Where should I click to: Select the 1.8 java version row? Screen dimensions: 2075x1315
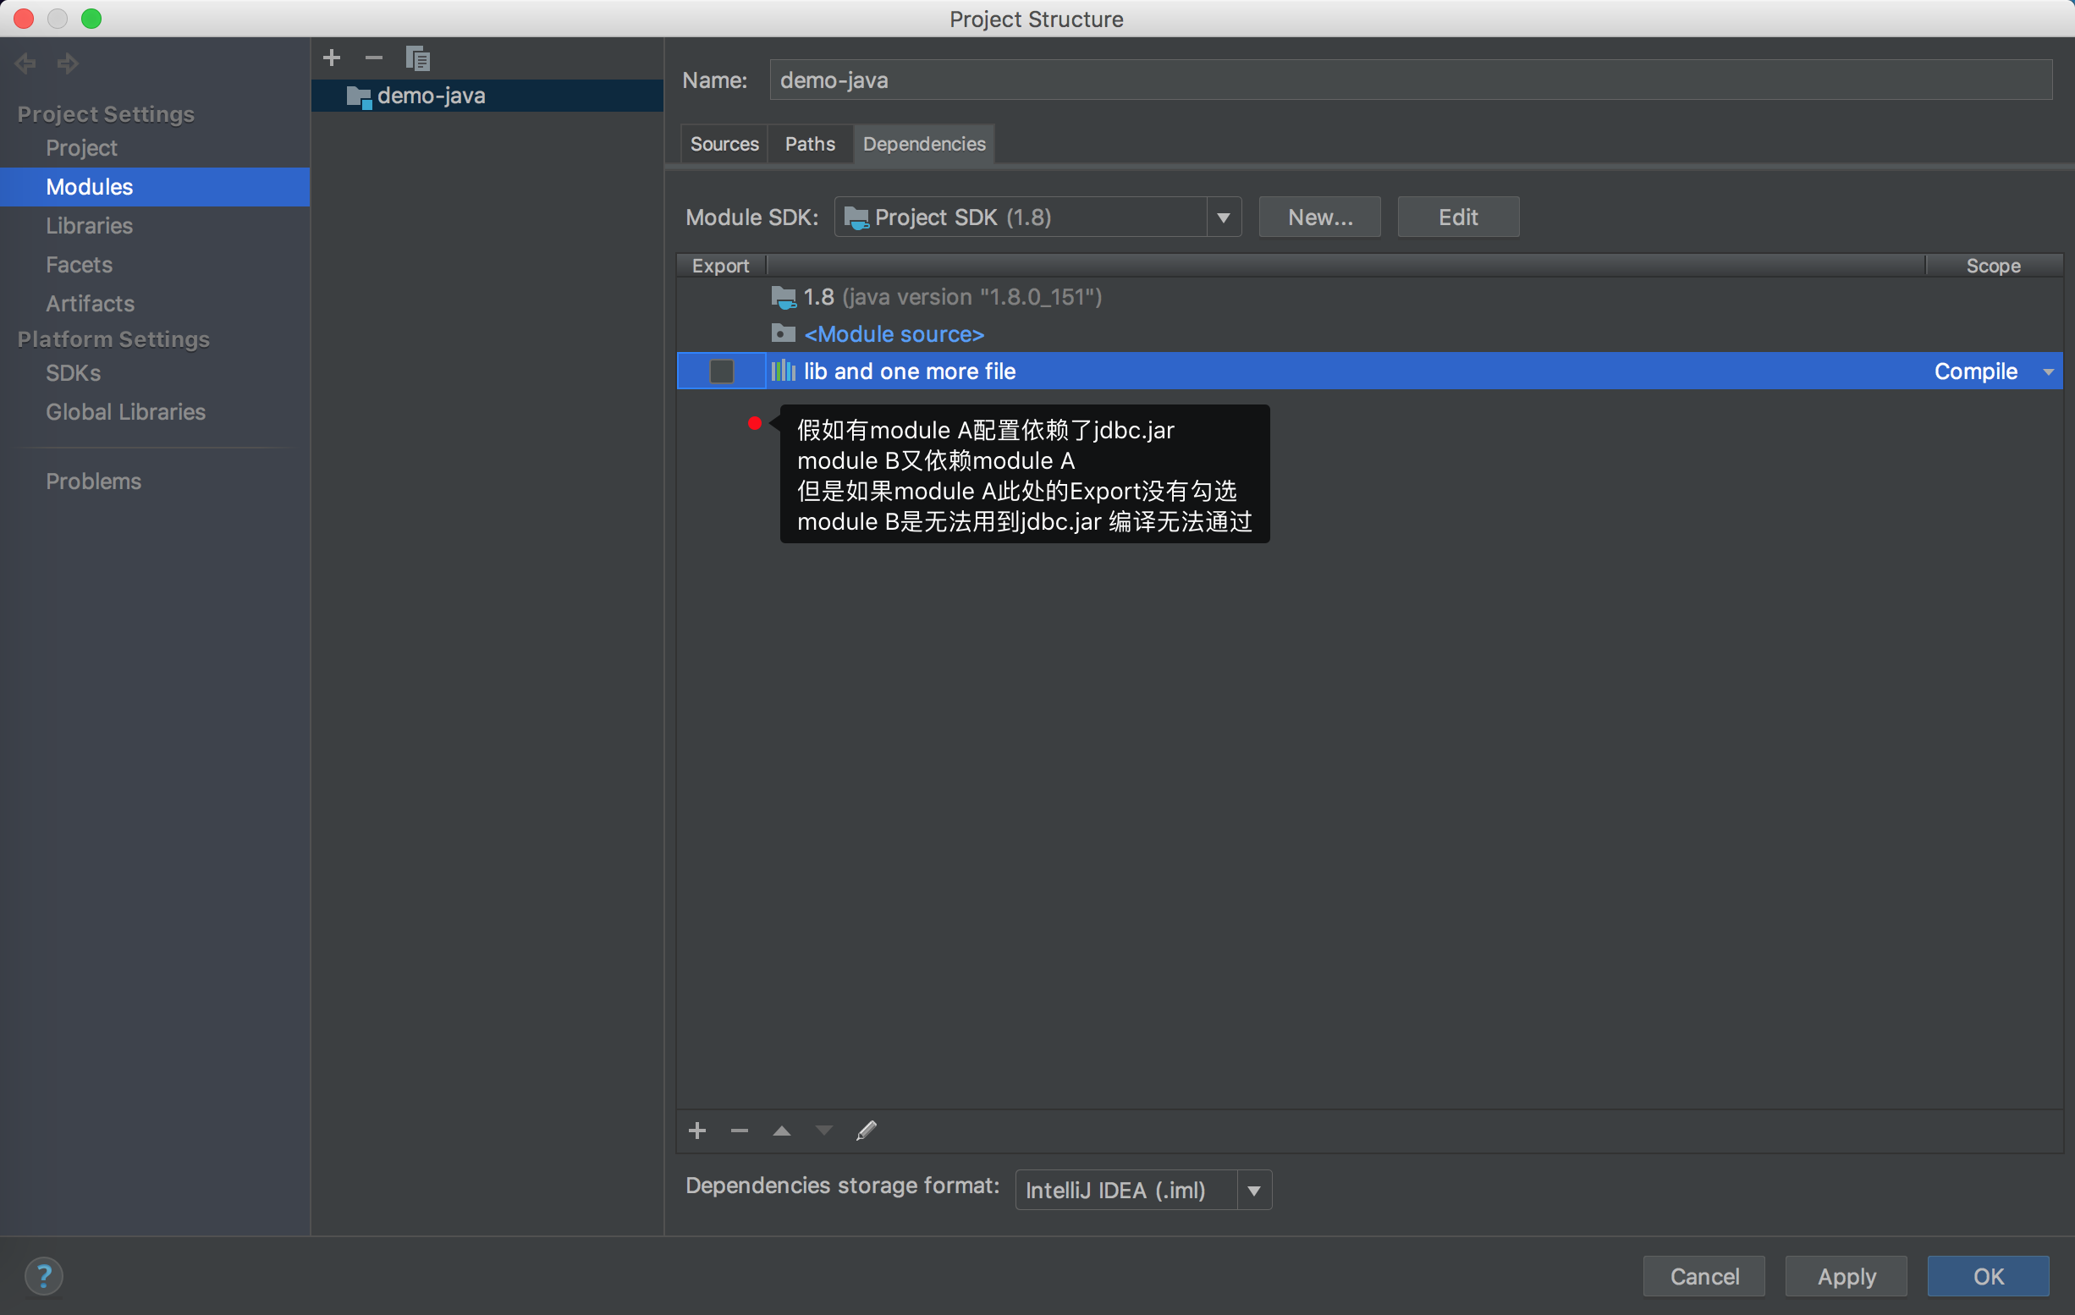(1370, 297)
